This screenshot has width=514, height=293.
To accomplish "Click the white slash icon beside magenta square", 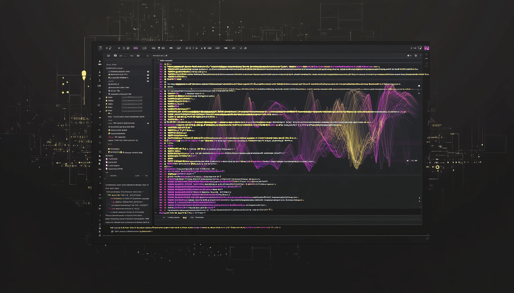I will tap(420, 48).
